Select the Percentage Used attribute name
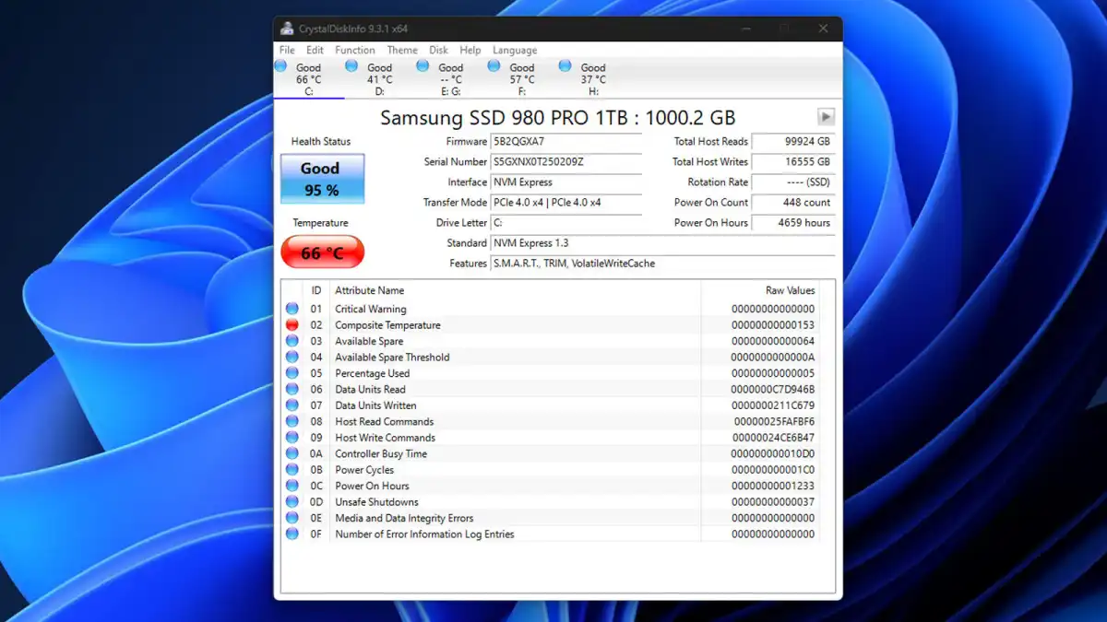Screen dimensions: 1107x622 (372, 373)
